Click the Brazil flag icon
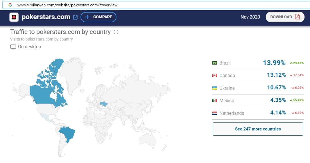The width and height of the screenshot is (310, 163). (214, 63)
